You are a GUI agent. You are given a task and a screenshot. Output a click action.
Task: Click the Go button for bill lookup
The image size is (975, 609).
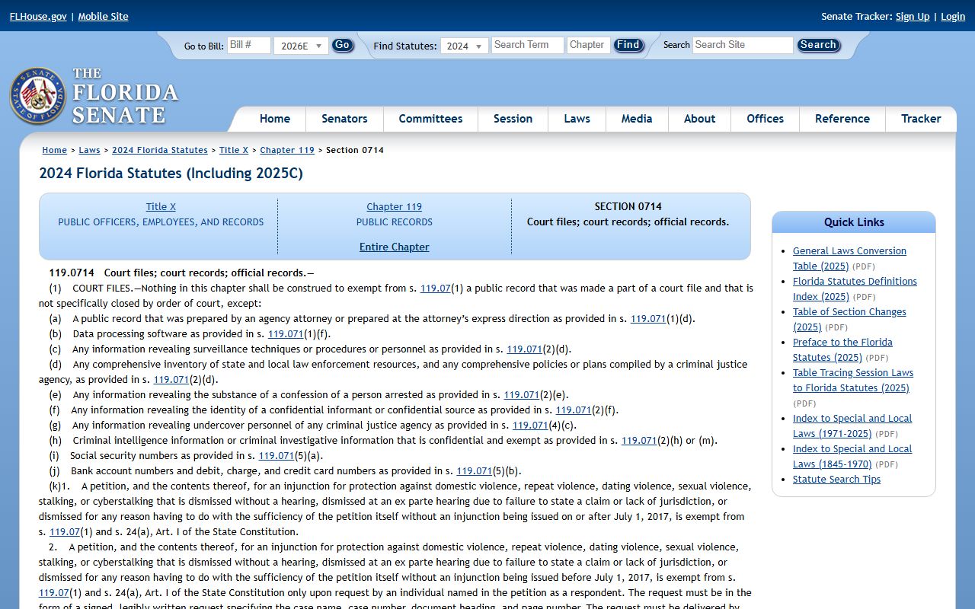tap(343, 45)
